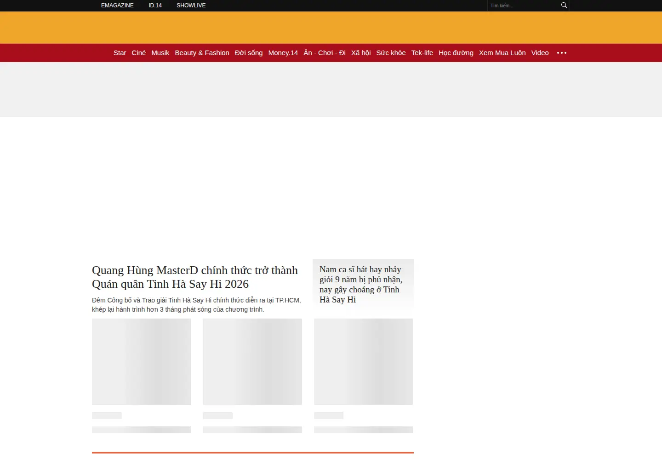Open the Sức khỏe category
This screenshot has height=459, width=662.
[391, 53]
